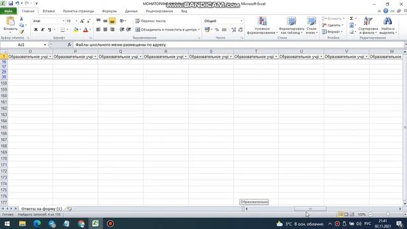Select column R header
407x229 pixels.
pyautogui.click(x=165, y=52)
